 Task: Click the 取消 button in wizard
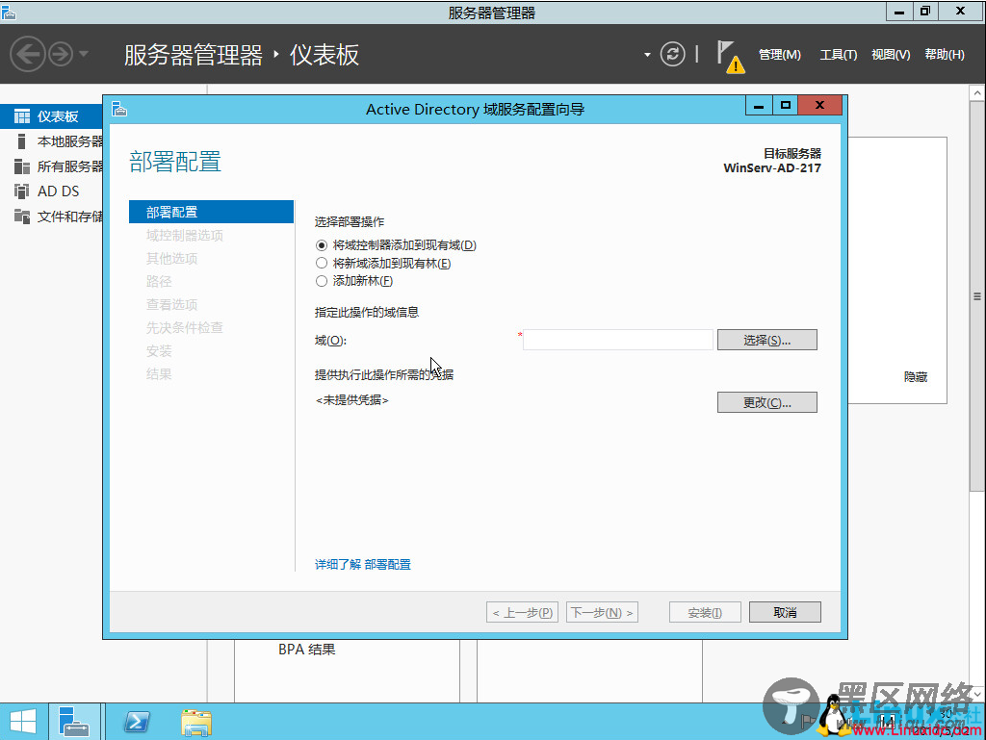click(785, 612)
